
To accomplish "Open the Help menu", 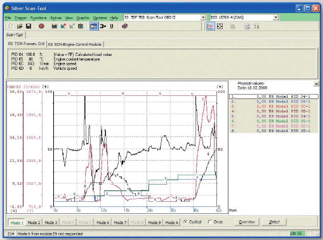I will click(114, 18).
